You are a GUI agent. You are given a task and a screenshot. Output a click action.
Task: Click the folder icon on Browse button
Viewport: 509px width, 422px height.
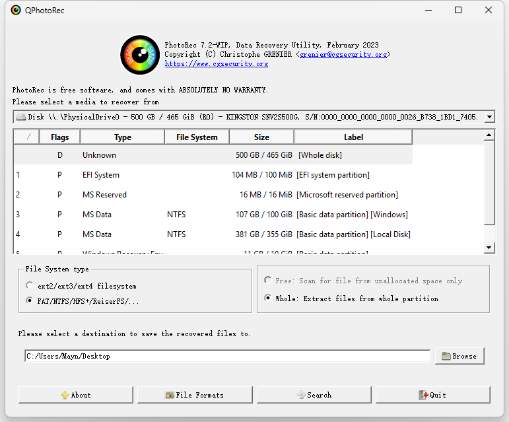(x=445, y=356)
